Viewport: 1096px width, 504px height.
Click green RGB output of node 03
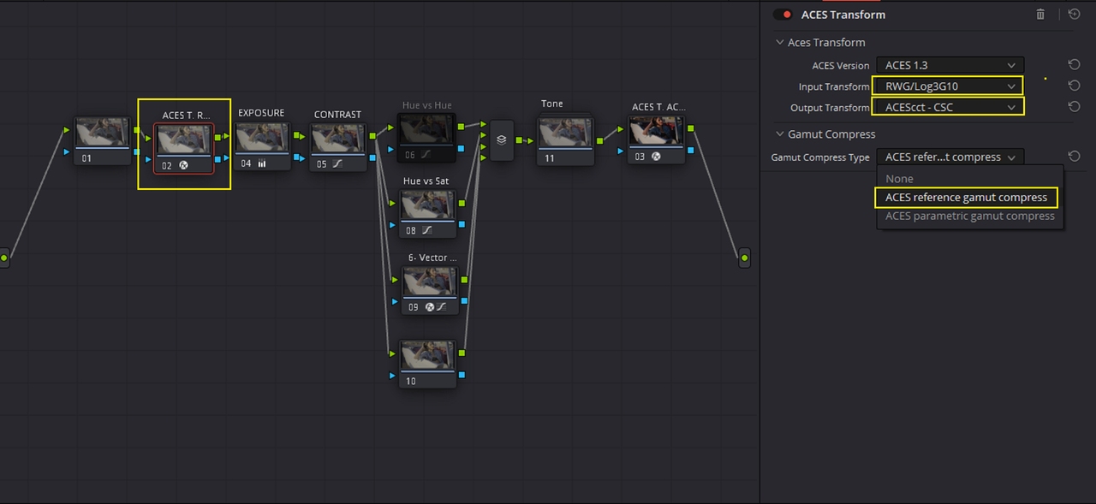click(691, 129)
